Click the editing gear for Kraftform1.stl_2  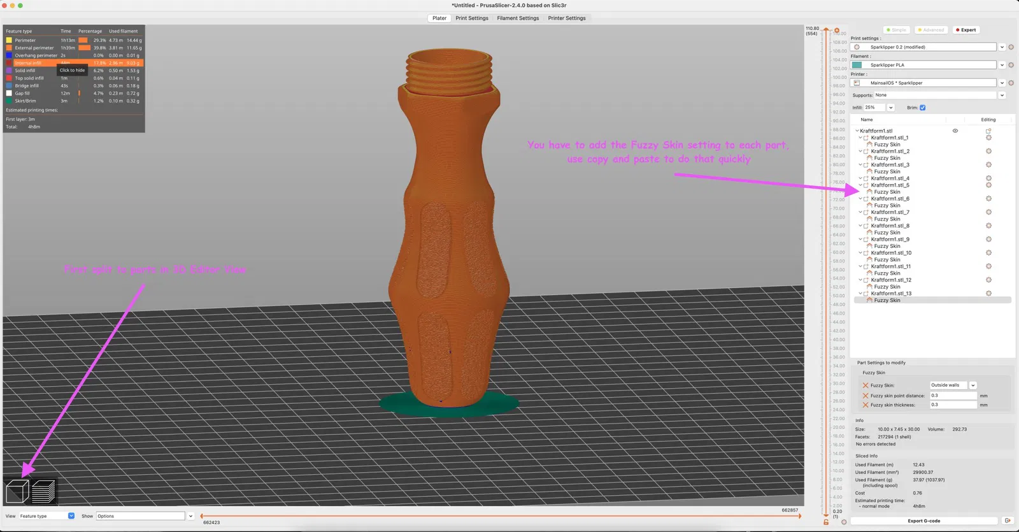[988, 151]
